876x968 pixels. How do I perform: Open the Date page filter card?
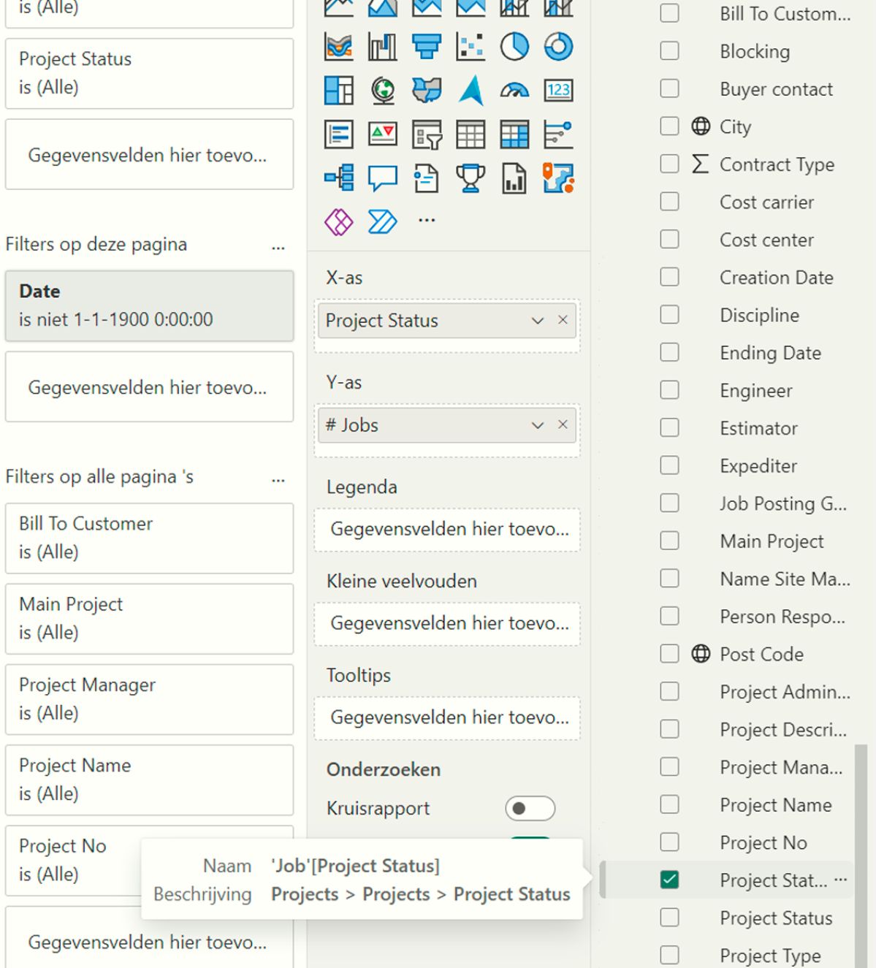[x=149, y=305]
